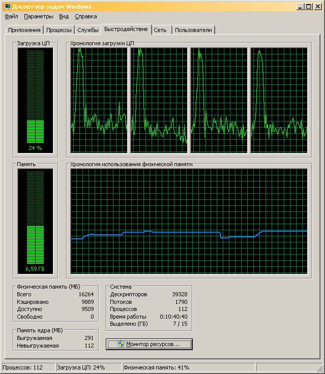This screenshot has height=374, width=325.
Task: Click the Выделено (ГБ) value 7 / 15
Action: 180,324
